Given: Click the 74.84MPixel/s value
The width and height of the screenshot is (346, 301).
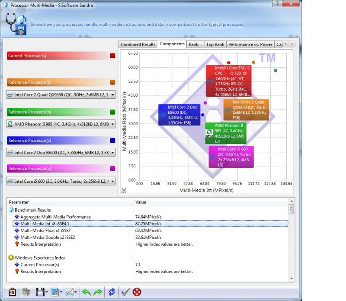Looking at the screenshot, I should (148, 217).
